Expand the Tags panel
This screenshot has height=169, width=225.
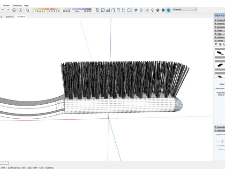tap(219, 34)
